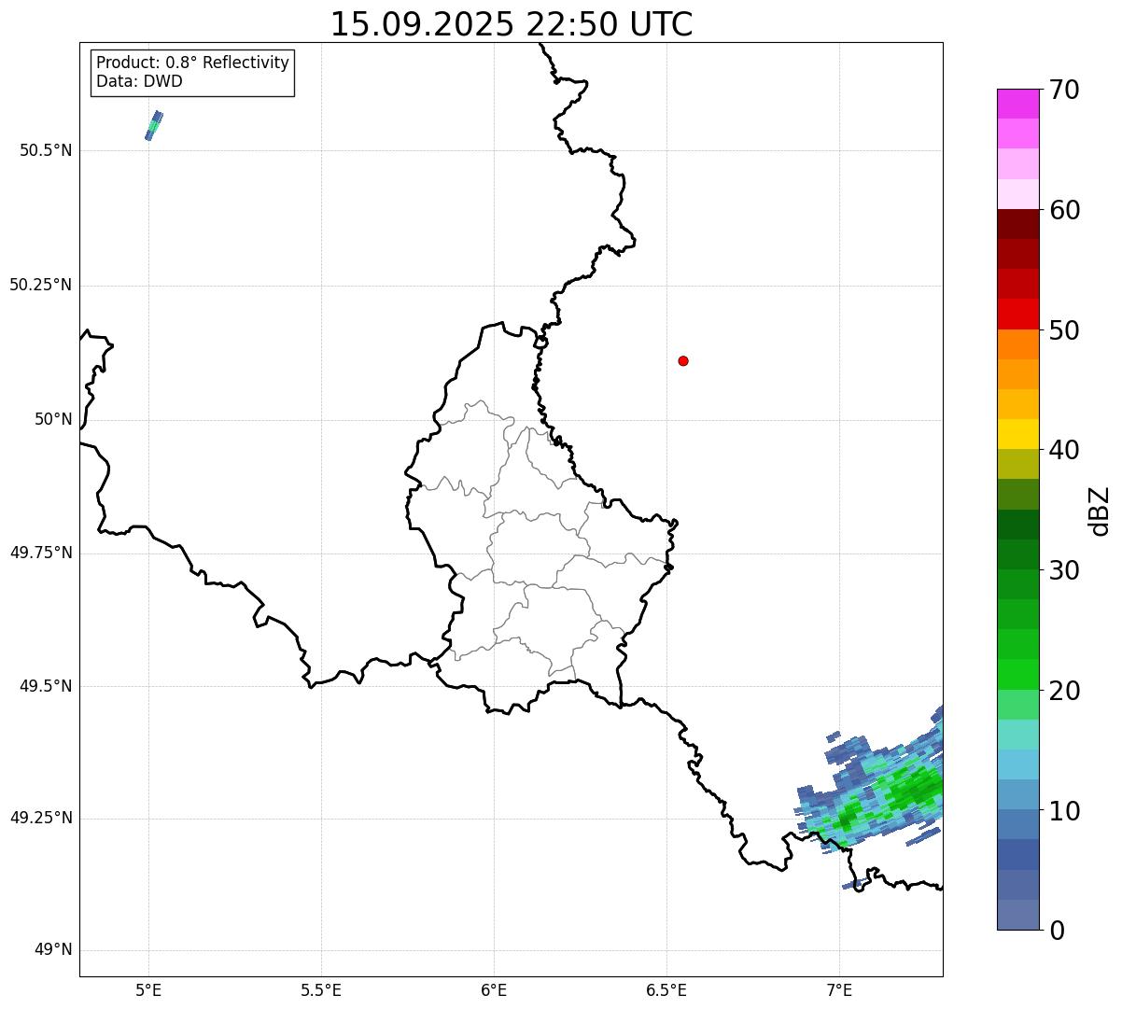
Task: Click the Data: DWD text
Action: (140, 81)
